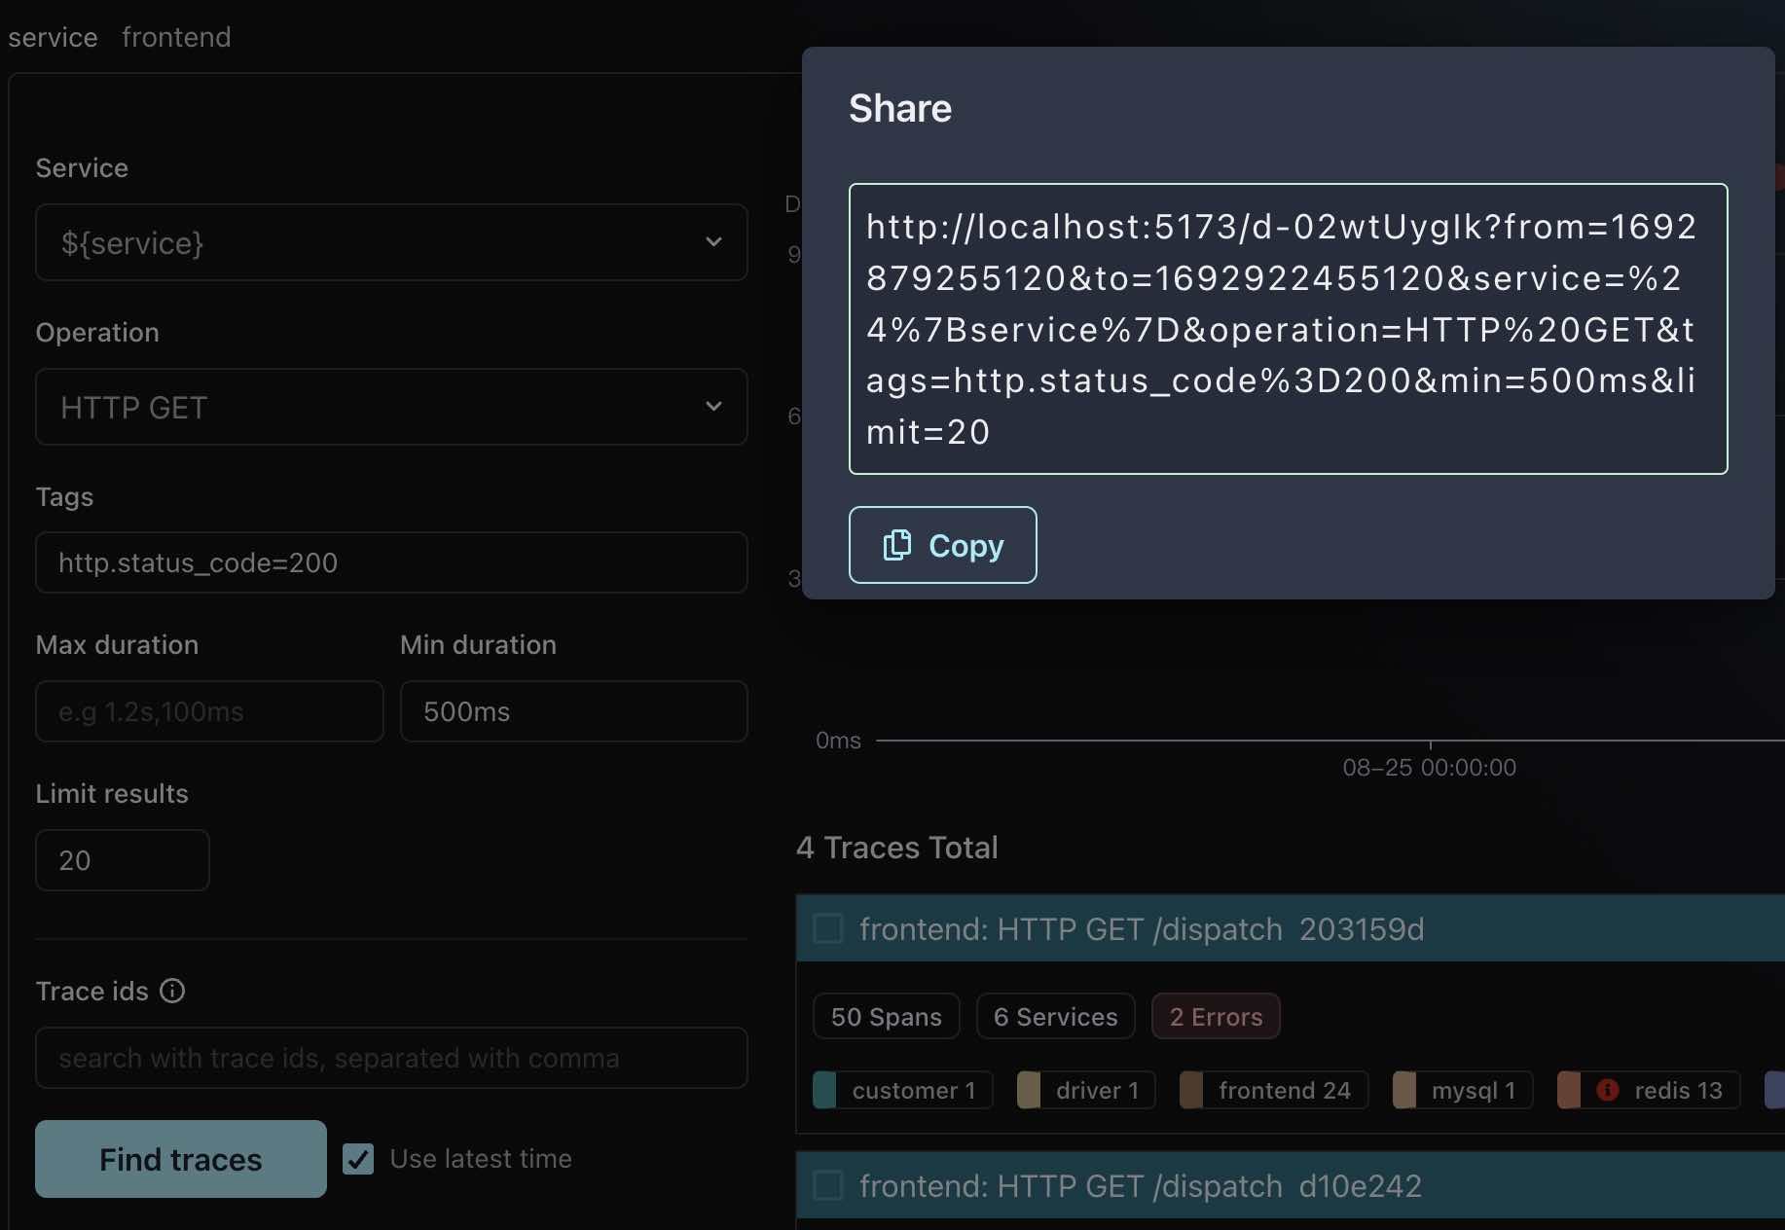1785x1230 pixels.
Task: Click the frontend variable value at the top
Action: tap(176, 37)
